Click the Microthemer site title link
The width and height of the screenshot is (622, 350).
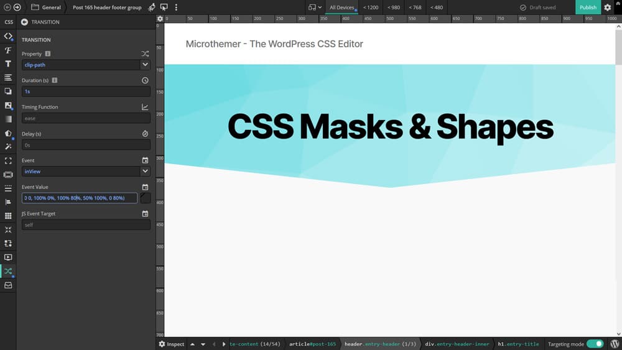coord(274,44)
